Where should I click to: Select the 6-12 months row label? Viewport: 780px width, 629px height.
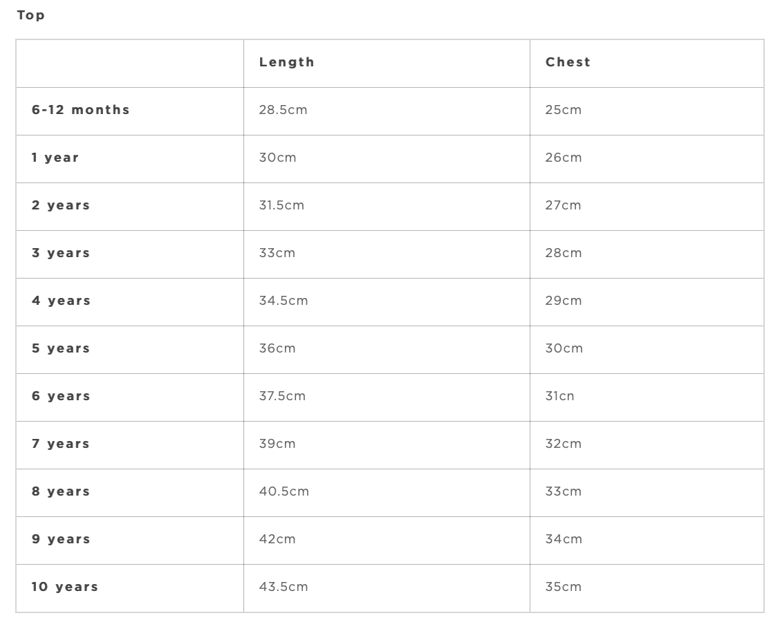click(x=80, y=110)
